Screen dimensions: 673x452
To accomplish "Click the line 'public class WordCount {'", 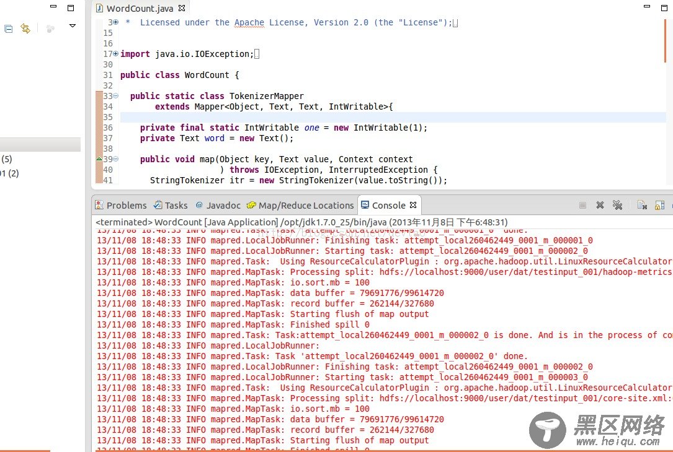I will [179, 75].
